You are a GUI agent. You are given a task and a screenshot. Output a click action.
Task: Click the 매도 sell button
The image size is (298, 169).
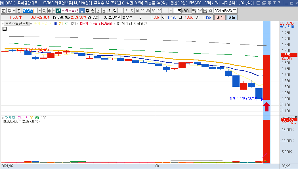click(232, 17)
